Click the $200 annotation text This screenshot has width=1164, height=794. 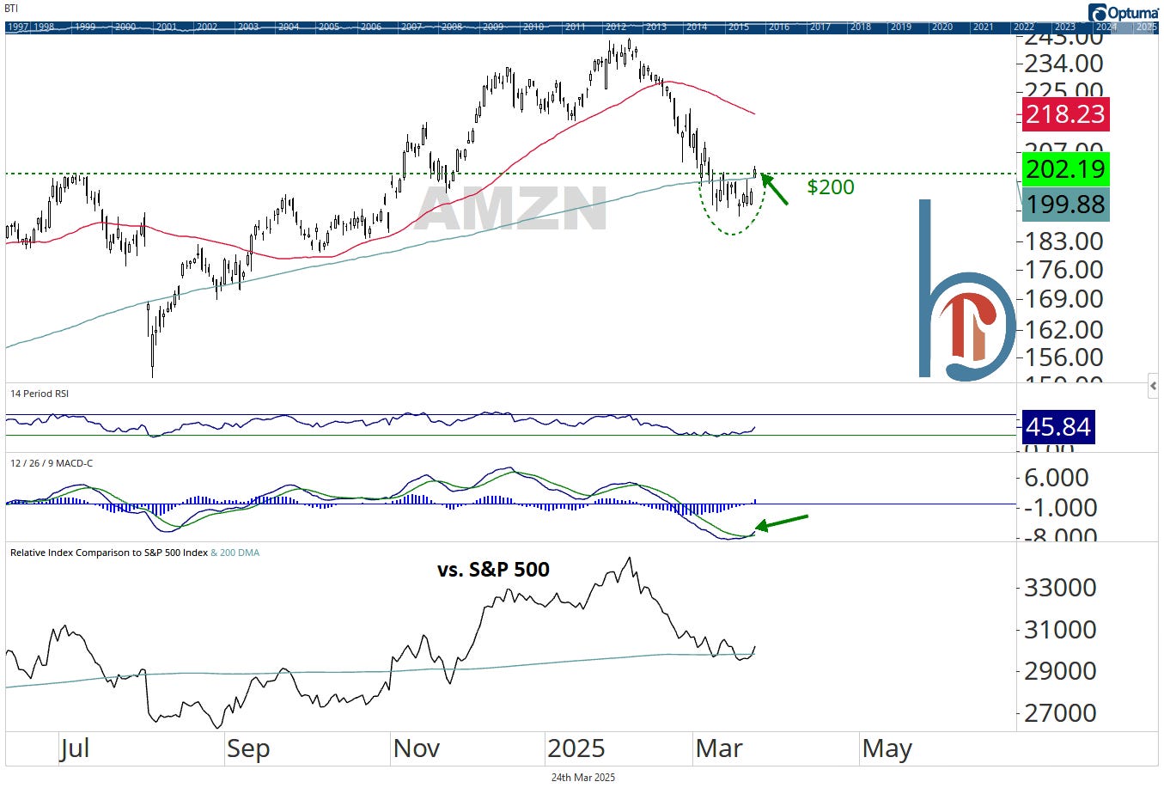(831, 186)
